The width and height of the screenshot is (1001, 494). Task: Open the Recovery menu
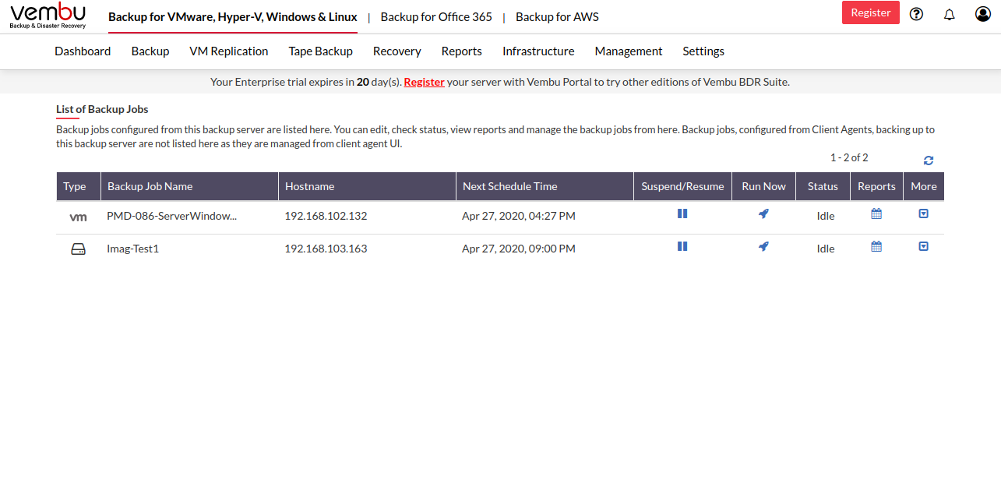pos(397,51)
